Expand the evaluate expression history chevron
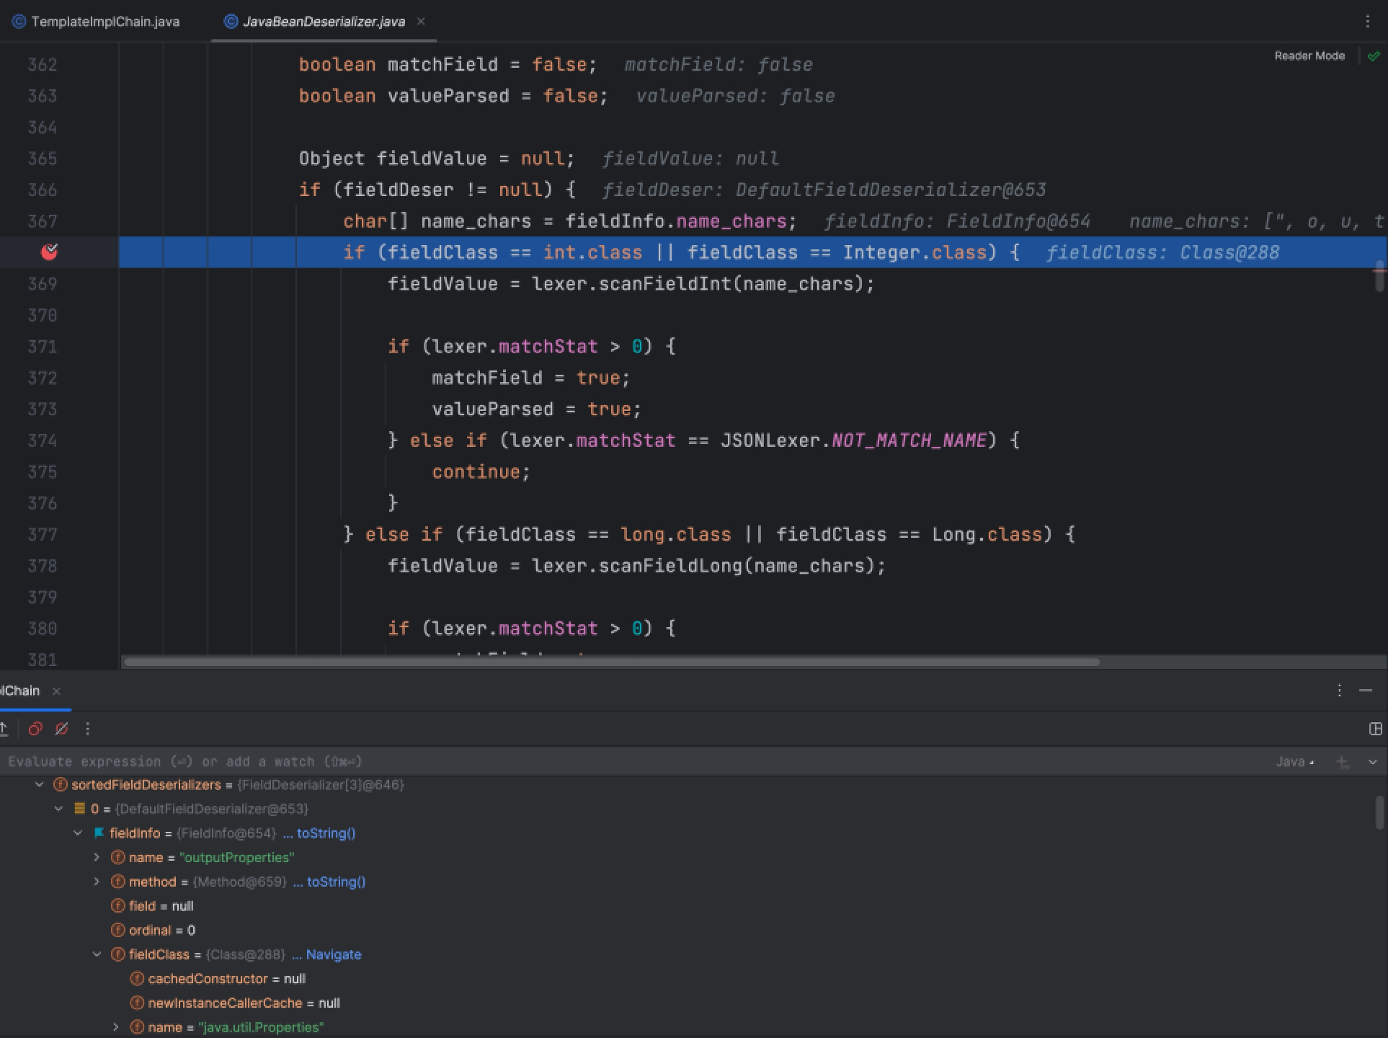Image resolution: width=1388 pixels, height=1038 pixels. click(1373, 761)
